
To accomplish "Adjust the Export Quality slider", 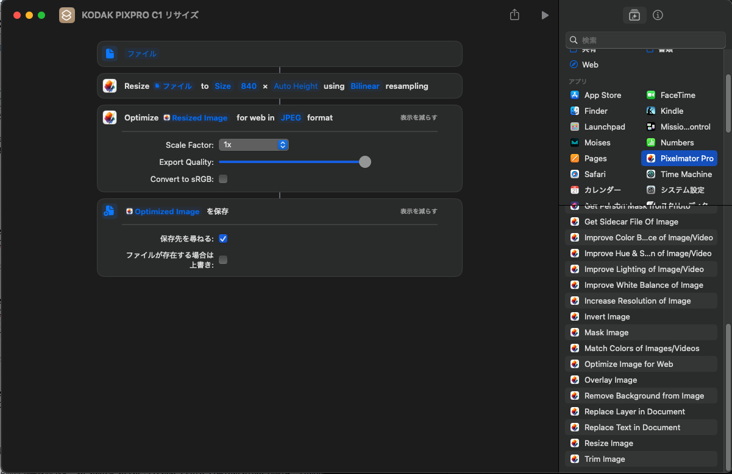I will pyautogui.click(x=364, y=162).
